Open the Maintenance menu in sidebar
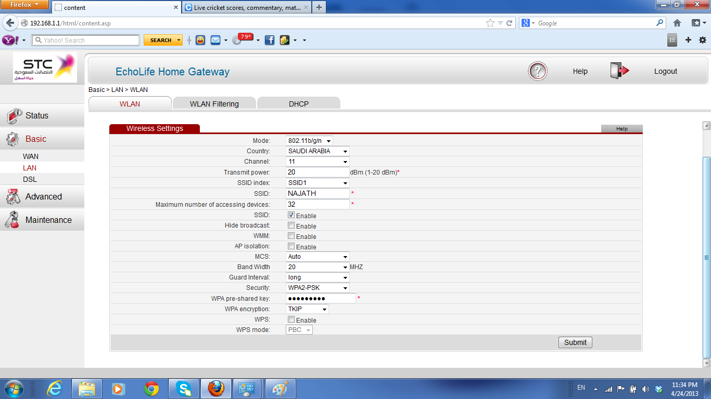 [42, 220]
